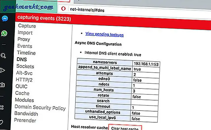Open the Import section
211x130 pixels.
point(25,32)
